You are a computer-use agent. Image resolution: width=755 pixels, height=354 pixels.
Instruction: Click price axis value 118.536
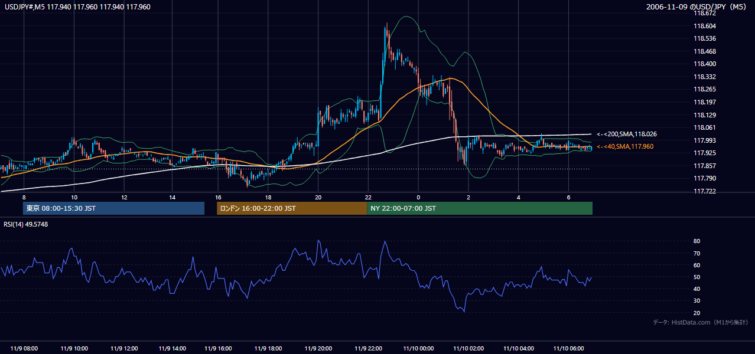point(705,38)
